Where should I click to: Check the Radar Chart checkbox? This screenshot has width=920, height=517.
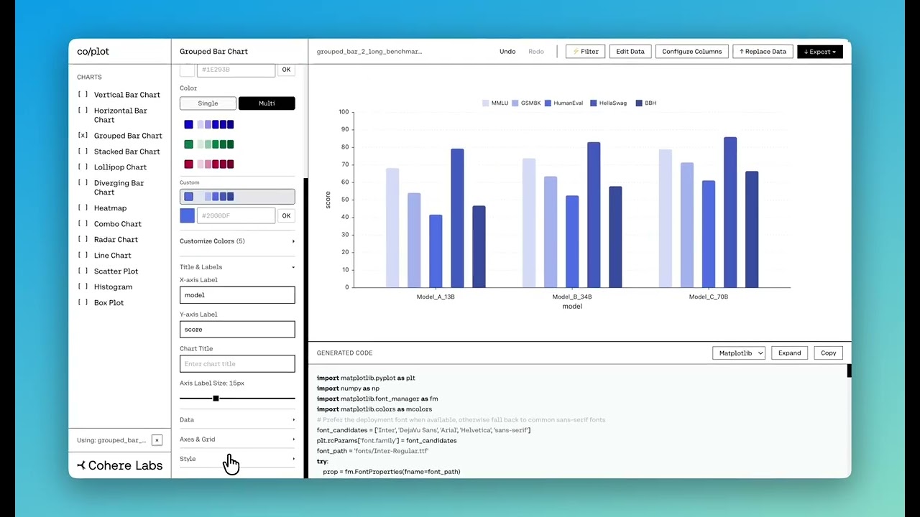[83, 240]
